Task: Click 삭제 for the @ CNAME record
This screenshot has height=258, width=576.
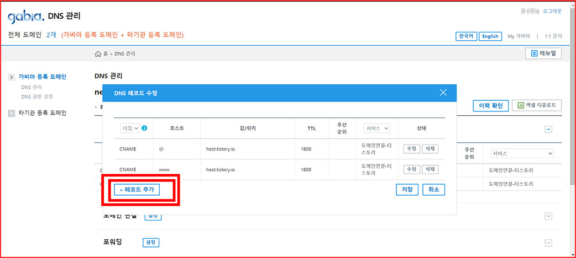Action: 430,149
